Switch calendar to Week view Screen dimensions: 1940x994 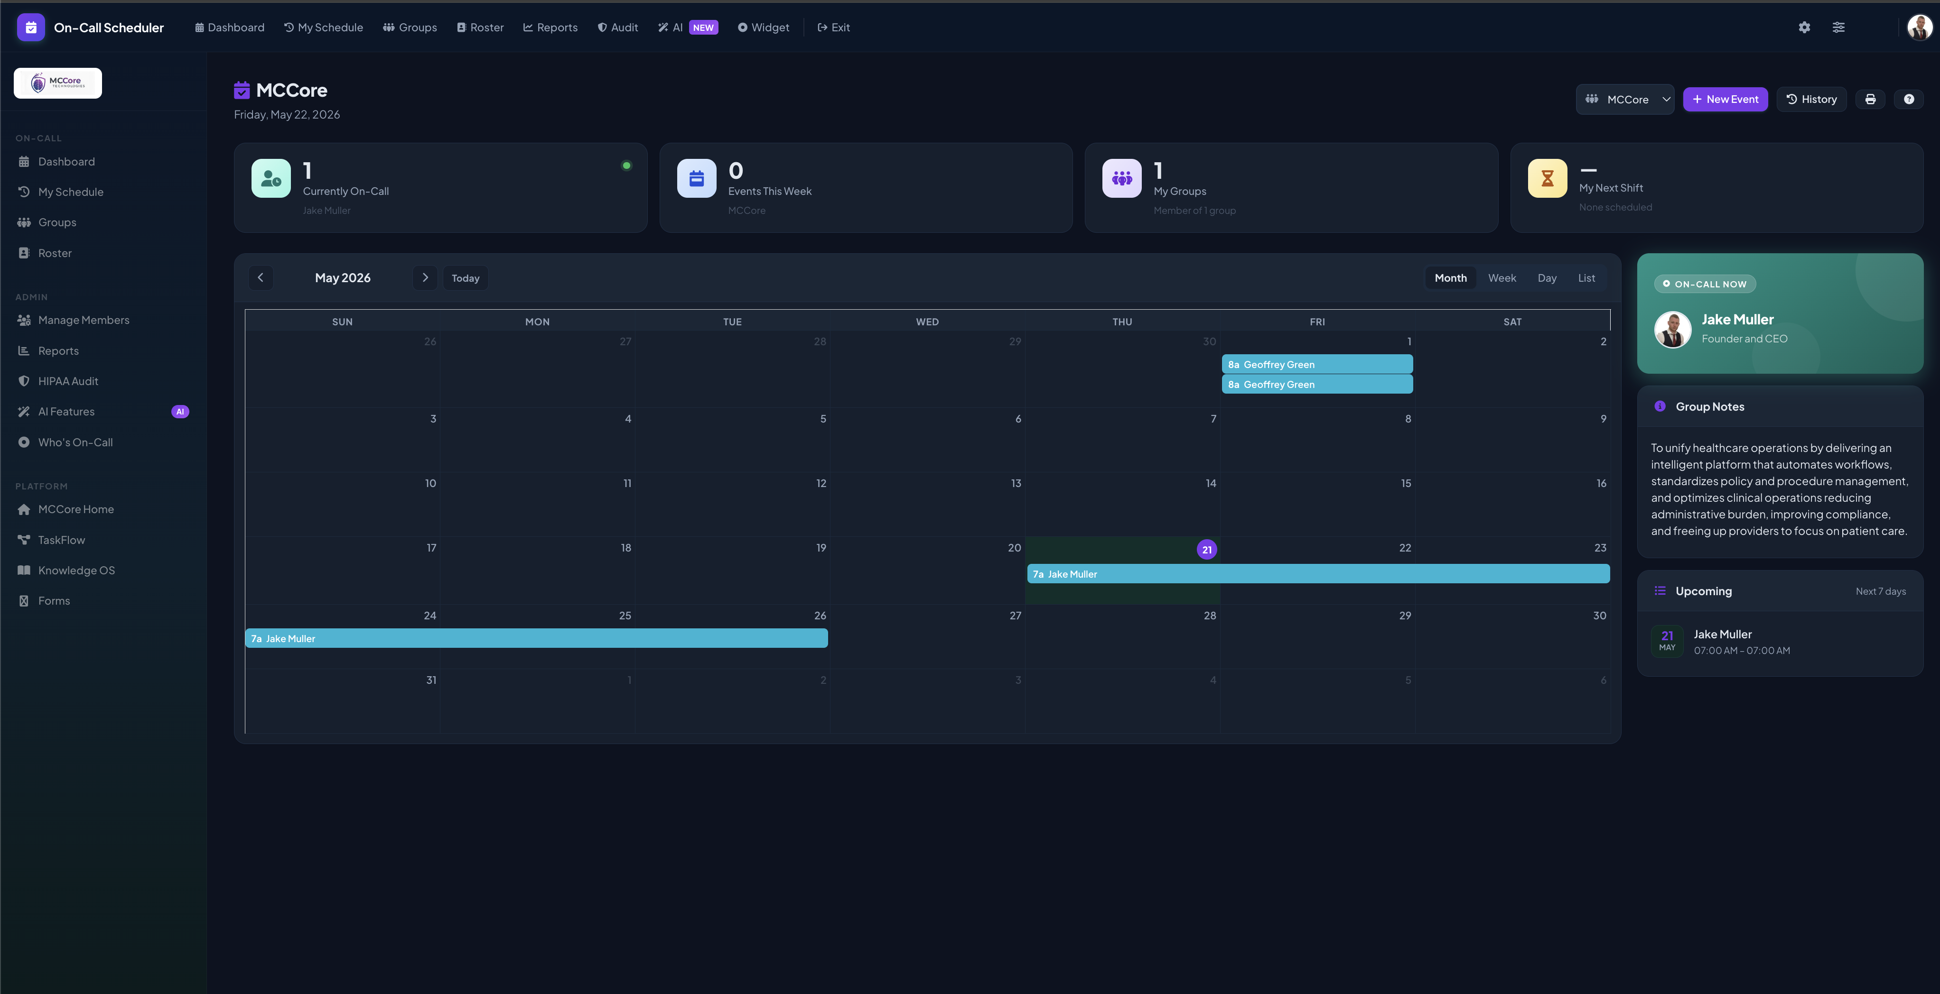[1502, 277]
